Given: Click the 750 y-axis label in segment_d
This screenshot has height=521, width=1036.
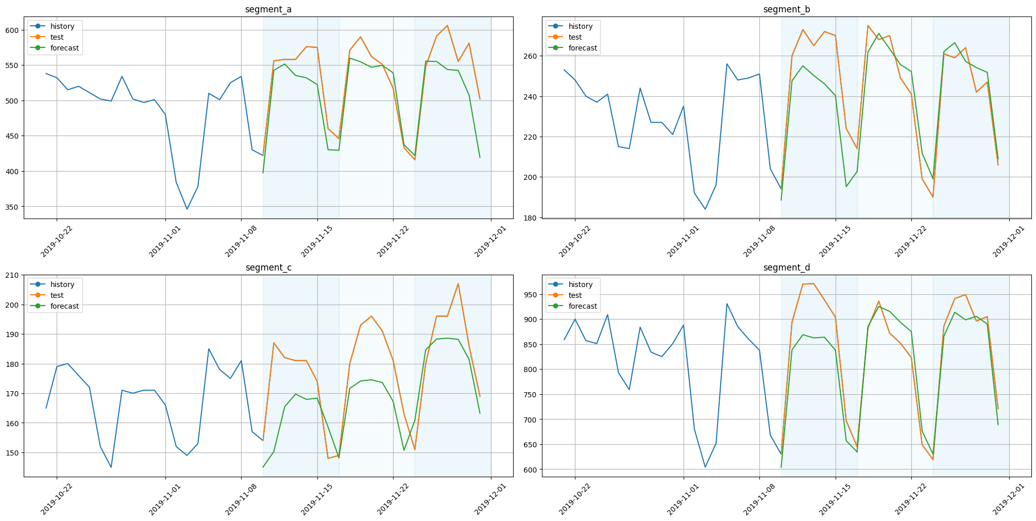Looking at the screenshot, I should (531, 395).
